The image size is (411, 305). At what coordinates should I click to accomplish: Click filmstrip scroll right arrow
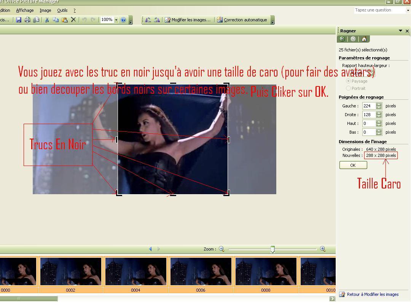332,299
